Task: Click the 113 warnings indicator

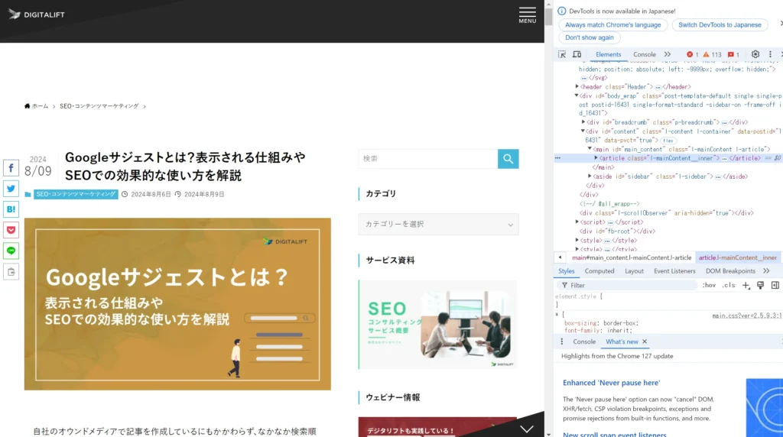Action: [712, 54]
